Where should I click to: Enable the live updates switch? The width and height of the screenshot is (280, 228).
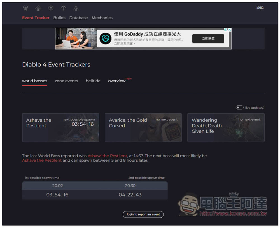click(239, 108)
